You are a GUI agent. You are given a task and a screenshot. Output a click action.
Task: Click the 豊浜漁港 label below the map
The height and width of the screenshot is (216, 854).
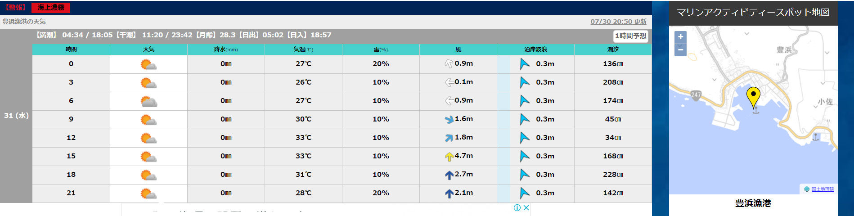point(753,203)
